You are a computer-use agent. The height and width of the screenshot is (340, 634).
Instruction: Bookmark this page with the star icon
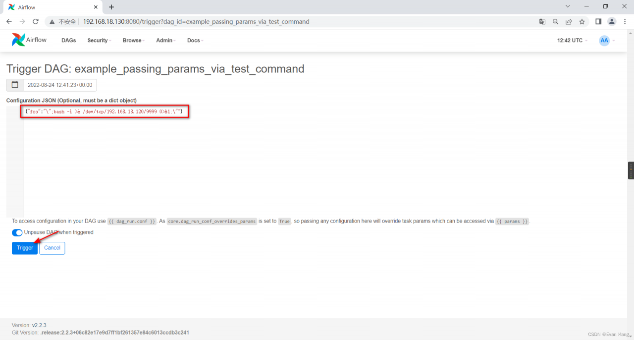582,22
